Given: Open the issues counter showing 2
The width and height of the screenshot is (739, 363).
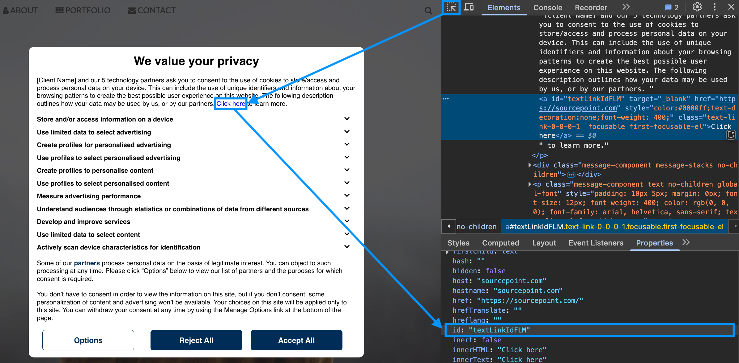Looking at the screenshot, I should [672, 7].
